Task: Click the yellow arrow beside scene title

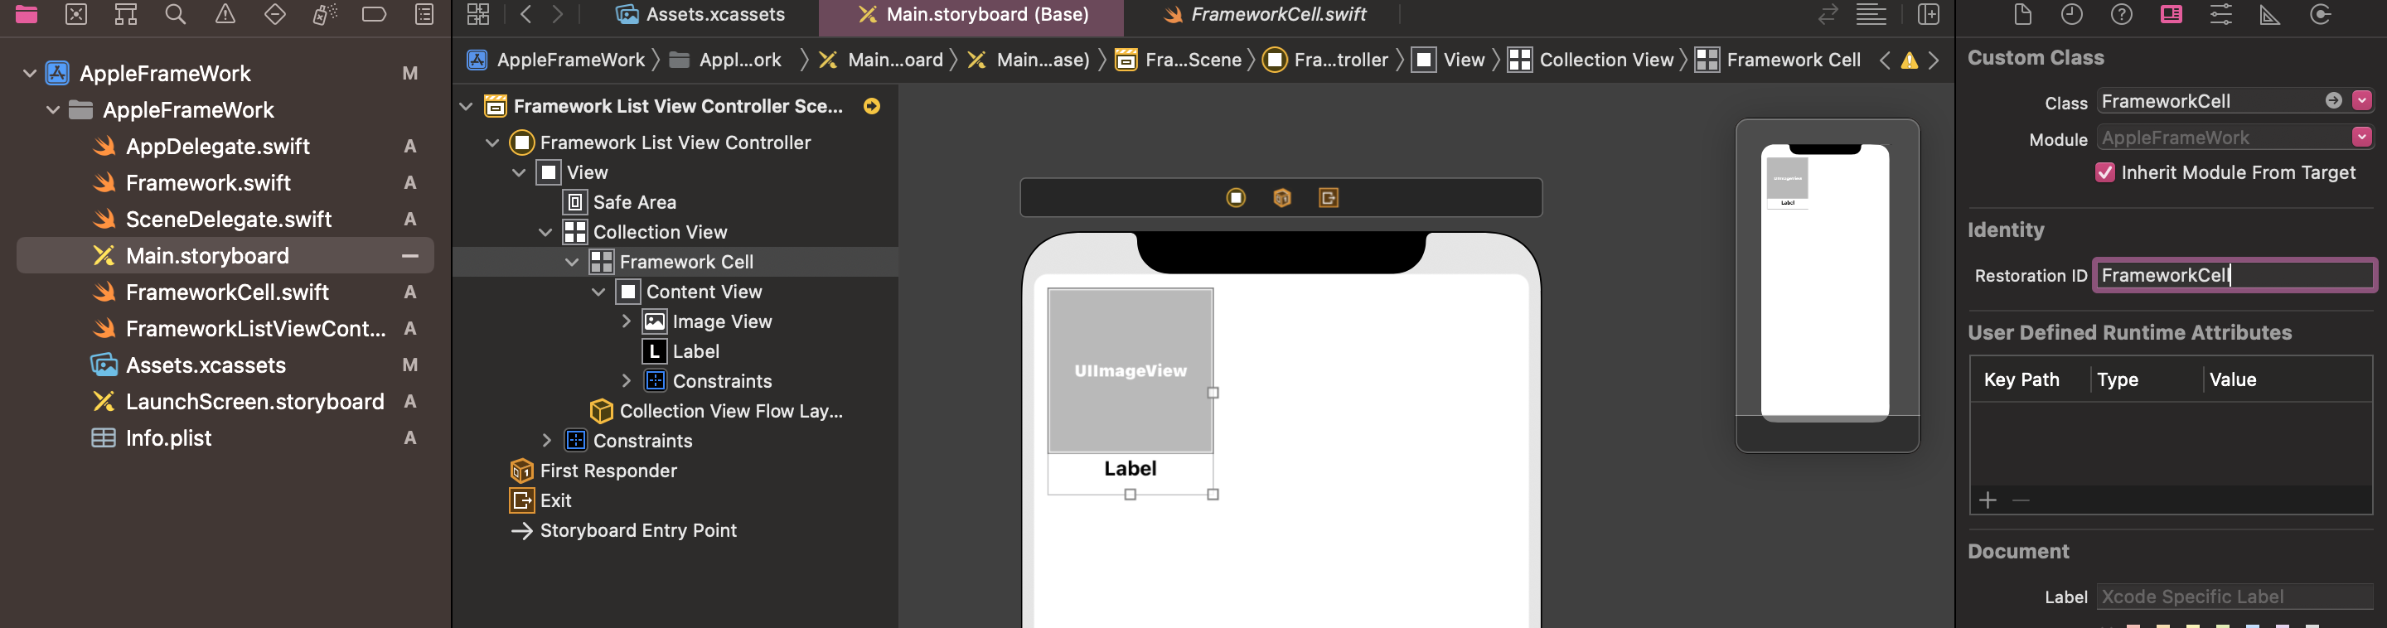Action: (872, 105)
